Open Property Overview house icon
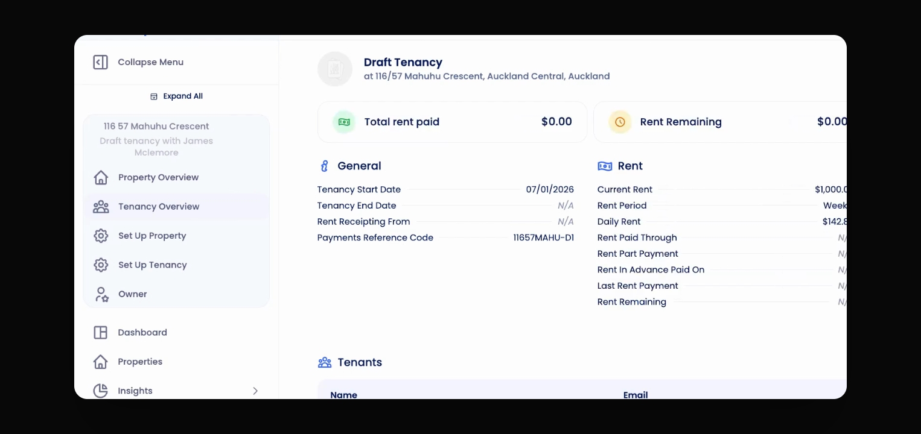921x434 pixels. [101, 178]
